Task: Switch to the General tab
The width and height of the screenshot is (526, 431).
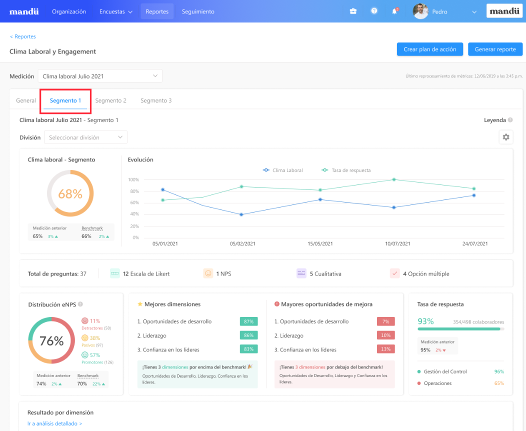Action: (x=26, y=100)
